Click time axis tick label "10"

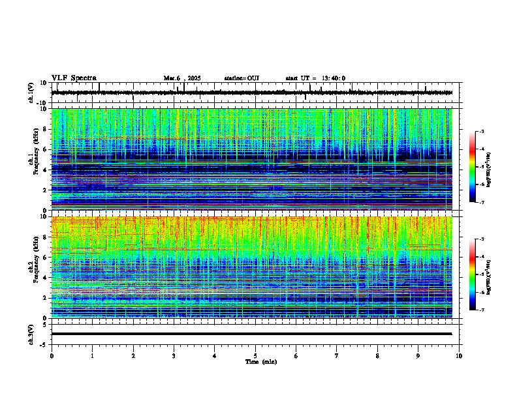459,356
